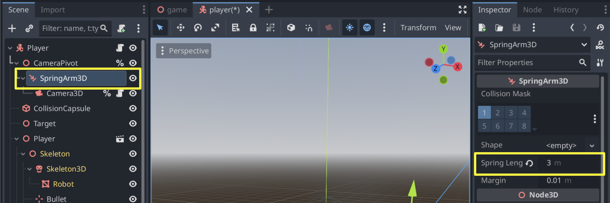Click the add child node plus icon
Image resolution: width=610 pixels, height=203 pixels.
[12, 28]
